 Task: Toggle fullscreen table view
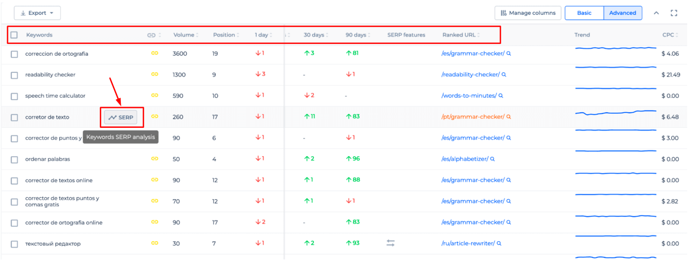click(x=674, y=13)
